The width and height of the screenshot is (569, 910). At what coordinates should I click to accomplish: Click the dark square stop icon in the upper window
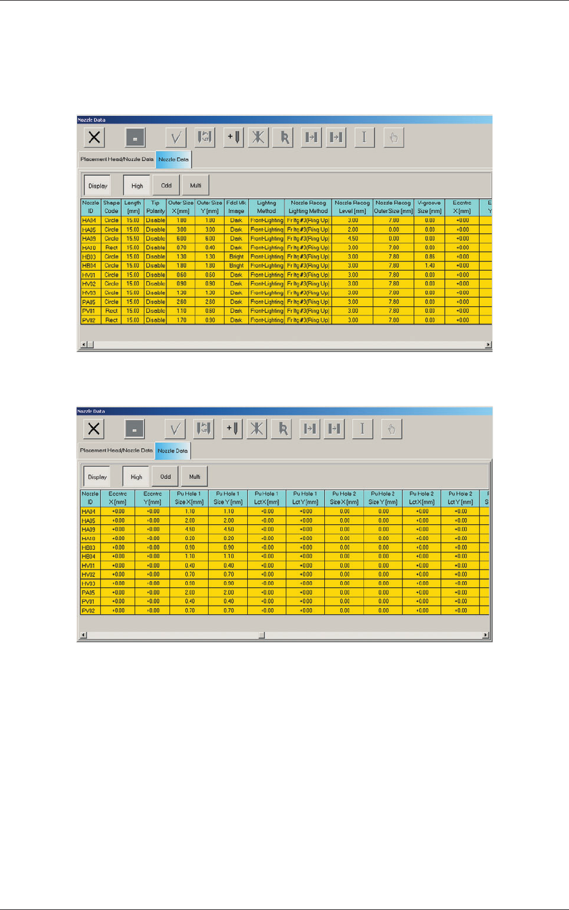[135, 137]
